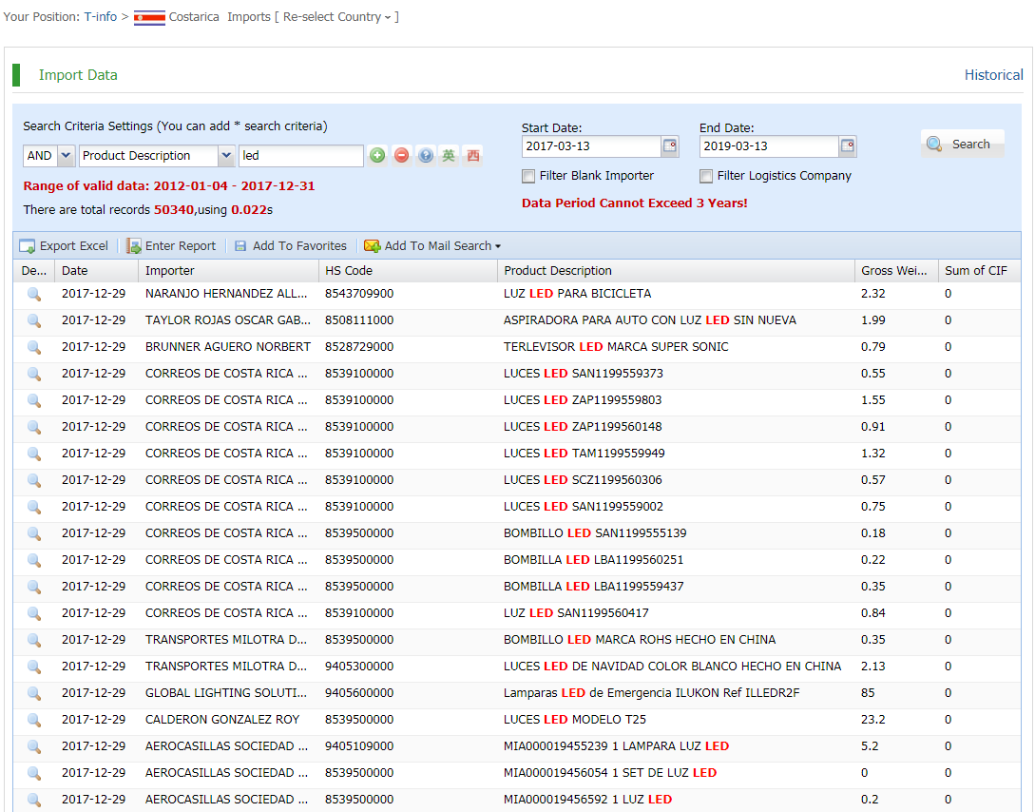Image resolution: width=1035 pixels, height=812 pixels.
Task: Enable the Filter Blank Importer checkbox
Action: click(x=528, y=176)
